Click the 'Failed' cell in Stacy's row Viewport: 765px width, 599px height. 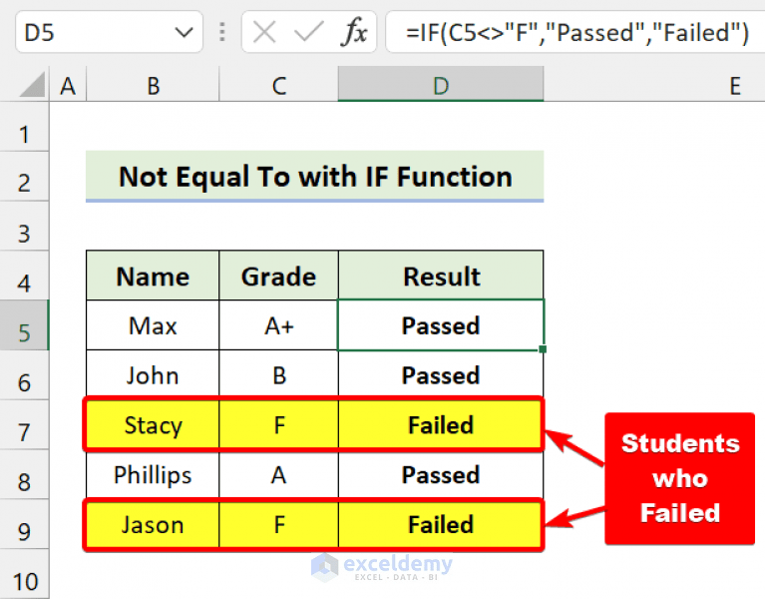441,424
